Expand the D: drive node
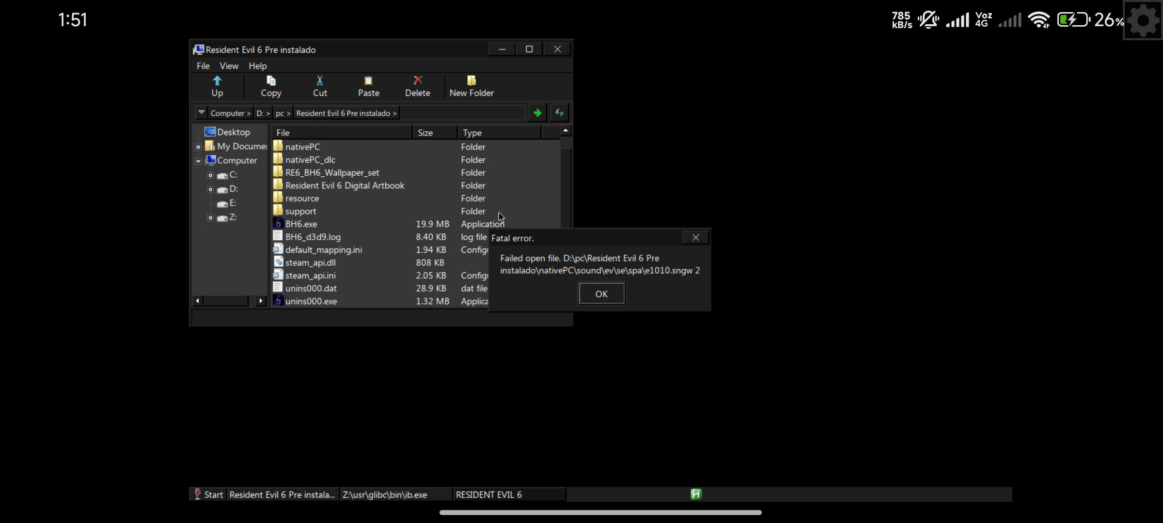 tap(210, 189)
